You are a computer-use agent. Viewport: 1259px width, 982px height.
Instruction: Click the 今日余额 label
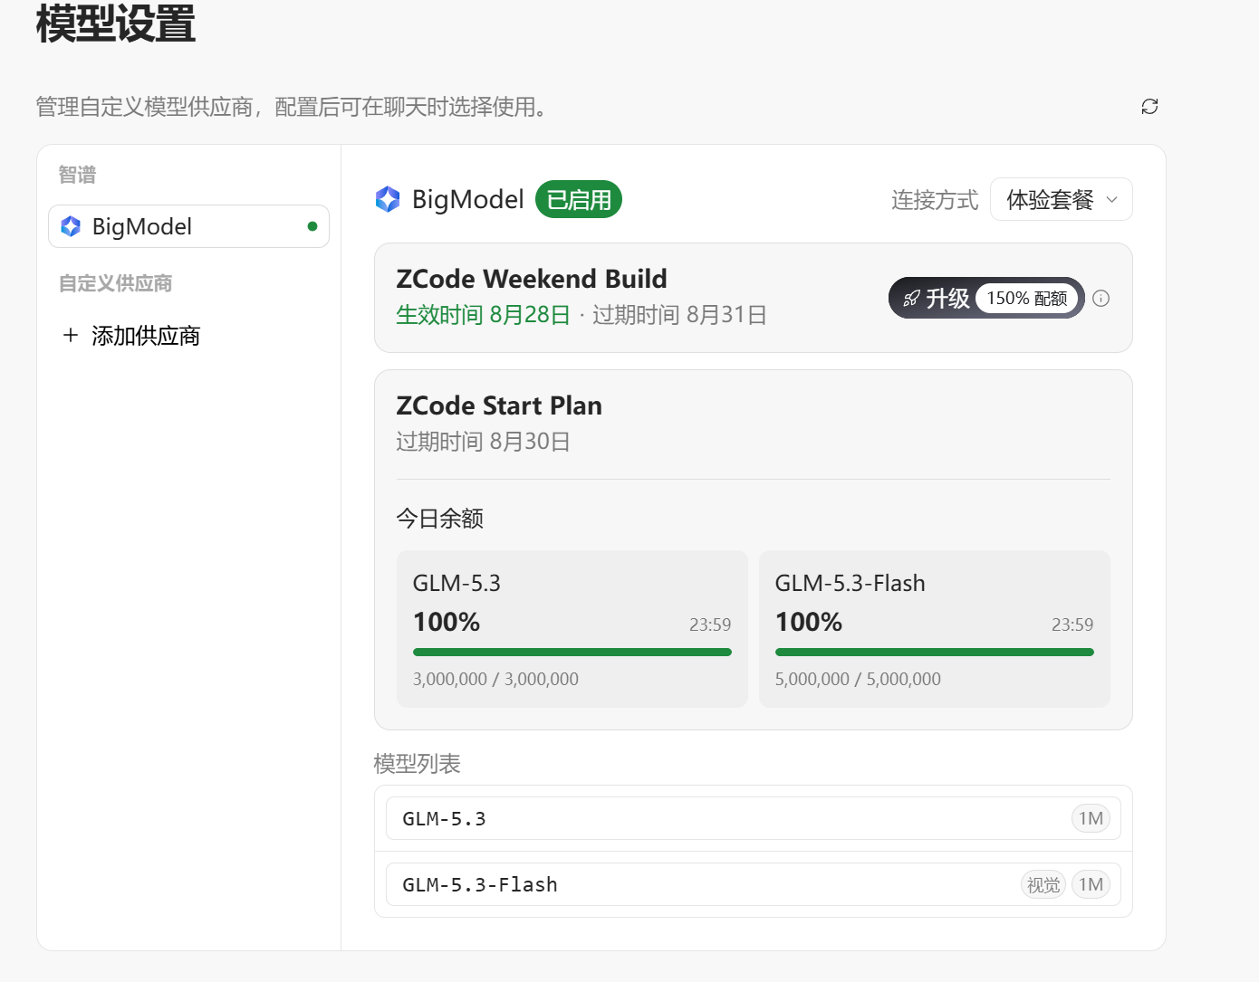pos(439,519)
